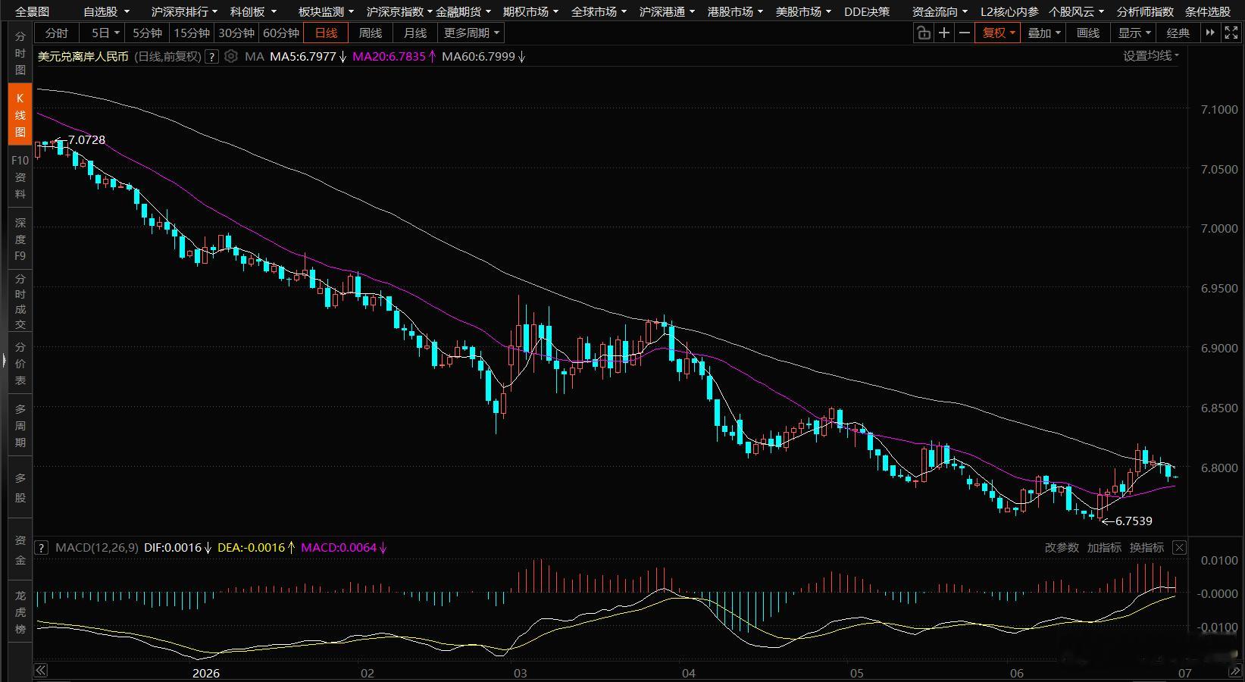The width and height of the screenshot is (1245, 682).
Task: Click 改参数 for MACD
Action: pos(1062,547)
